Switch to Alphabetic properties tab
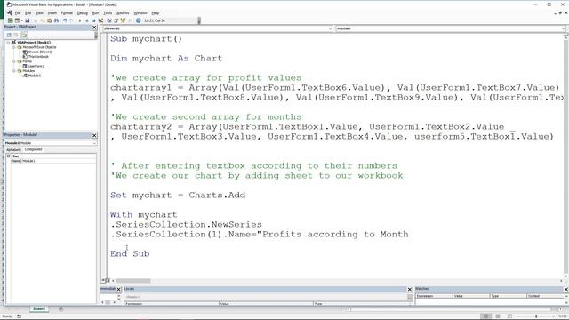This screenshot has height=320, width=569. click(x=14, y=150)
